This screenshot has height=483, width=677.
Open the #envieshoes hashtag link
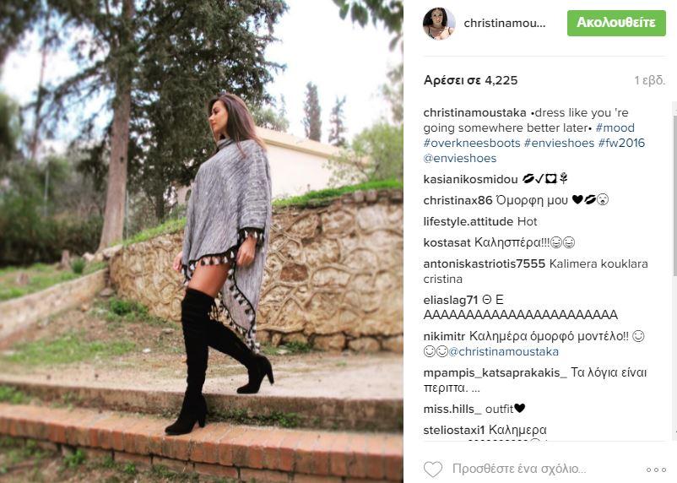pyautogui.click(x=559, y=143)
